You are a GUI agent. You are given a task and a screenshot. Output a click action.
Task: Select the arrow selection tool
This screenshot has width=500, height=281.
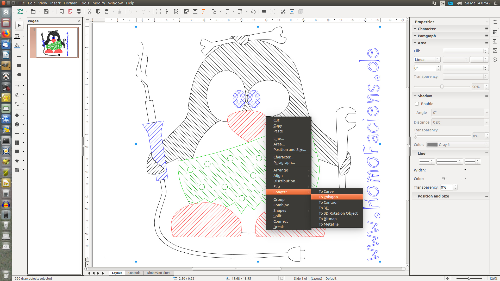[x=19, y=25]
